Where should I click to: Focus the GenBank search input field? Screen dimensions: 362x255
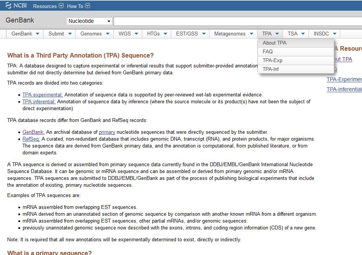[x=238, y=21]
